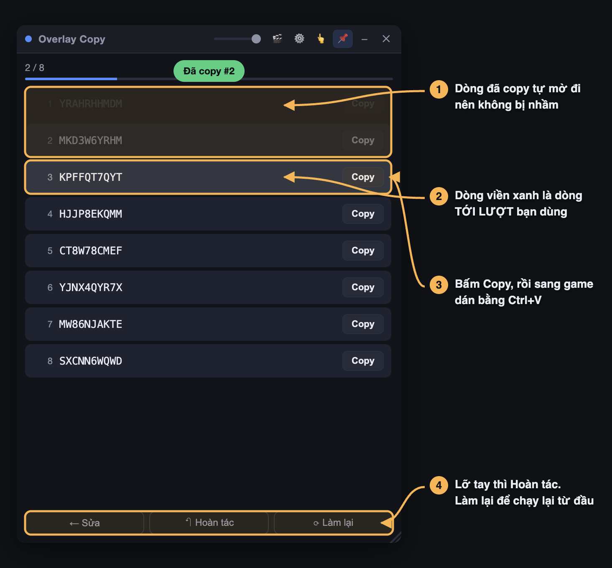
Task: Select the text CT8W78CMEF
Action: point(91,251)
